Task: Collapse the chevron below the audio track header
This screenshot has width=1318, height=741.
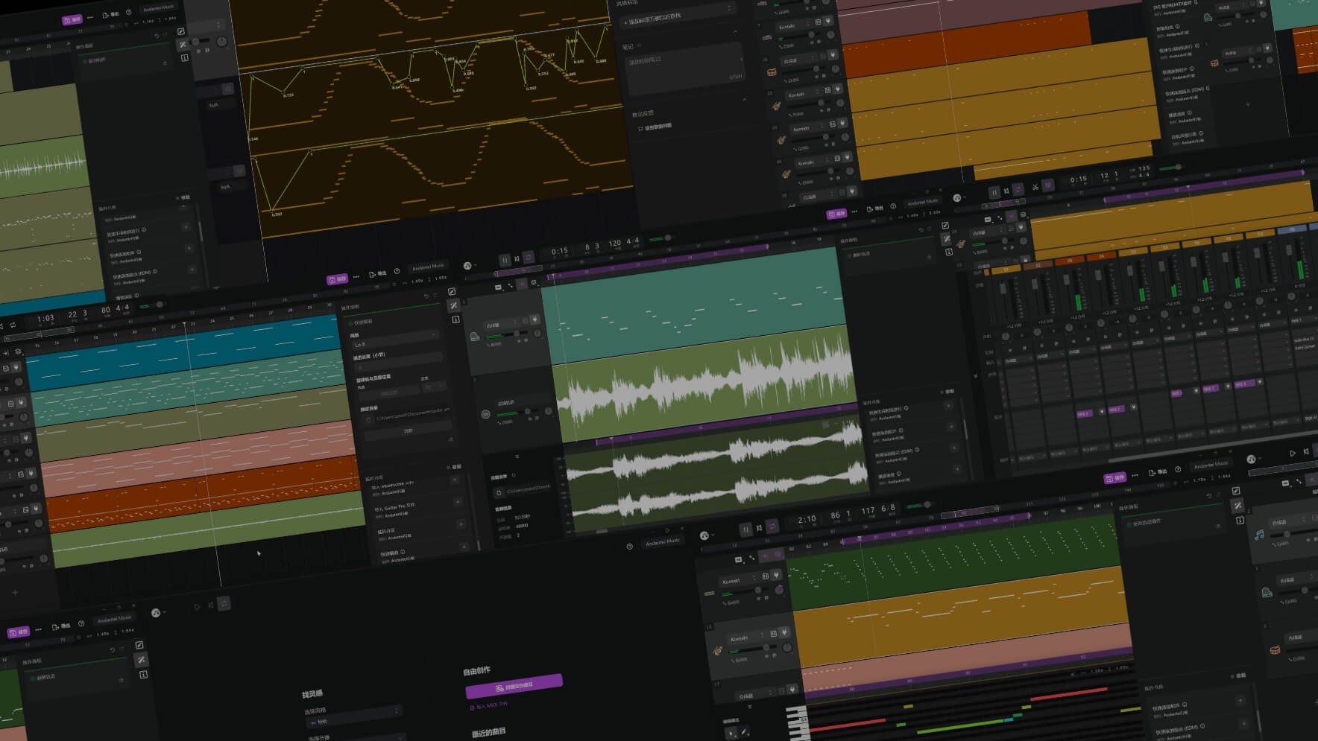Action: coord(517,455)
